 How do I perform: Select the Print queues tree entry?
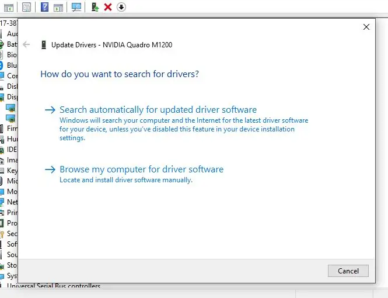click(x=12, y=213)
